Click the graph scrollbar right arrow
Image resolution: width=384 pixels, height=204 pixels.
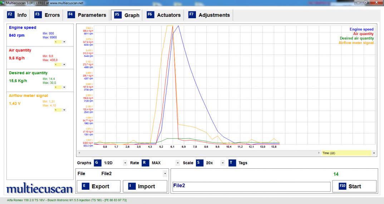pyautogui.click(x=319, y=153)
